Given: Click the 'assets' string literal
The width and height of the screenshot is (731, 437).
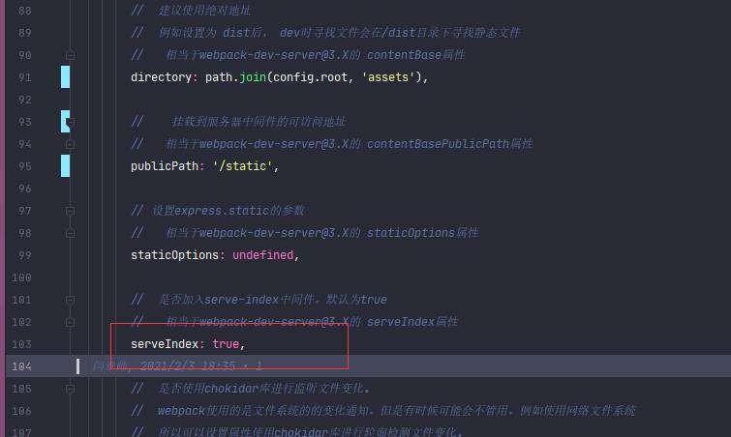Looking at the screenshot, I should [x=388, y=76].
